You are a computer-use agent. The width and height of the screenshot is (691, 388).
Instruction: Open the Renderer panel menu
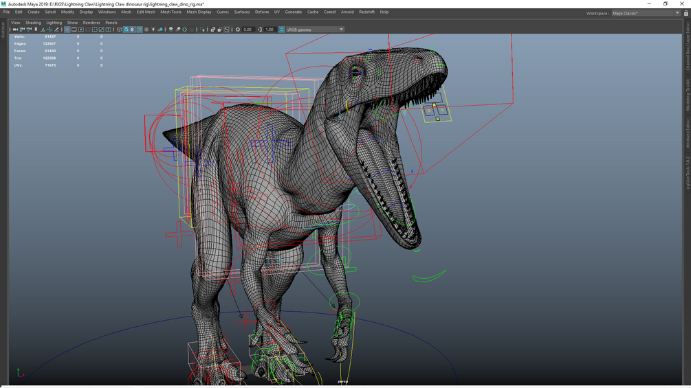(x=91, y=23)
